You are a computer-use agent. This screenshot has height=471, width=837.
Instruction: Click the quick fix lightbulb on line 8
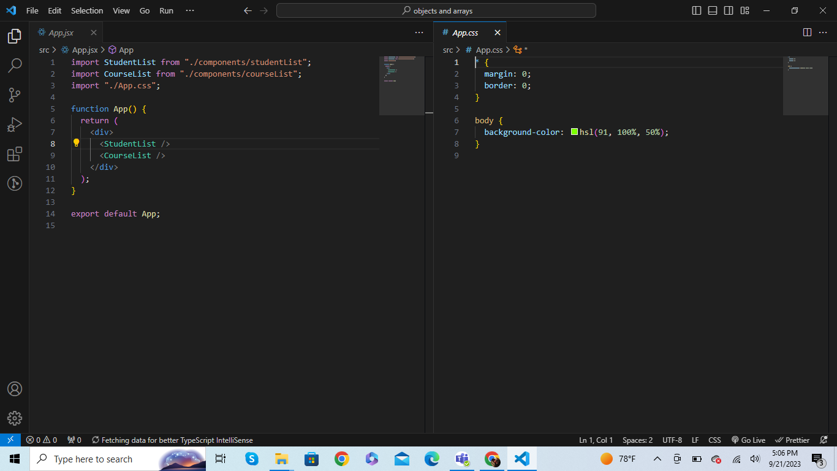click(x=76, y=143)
